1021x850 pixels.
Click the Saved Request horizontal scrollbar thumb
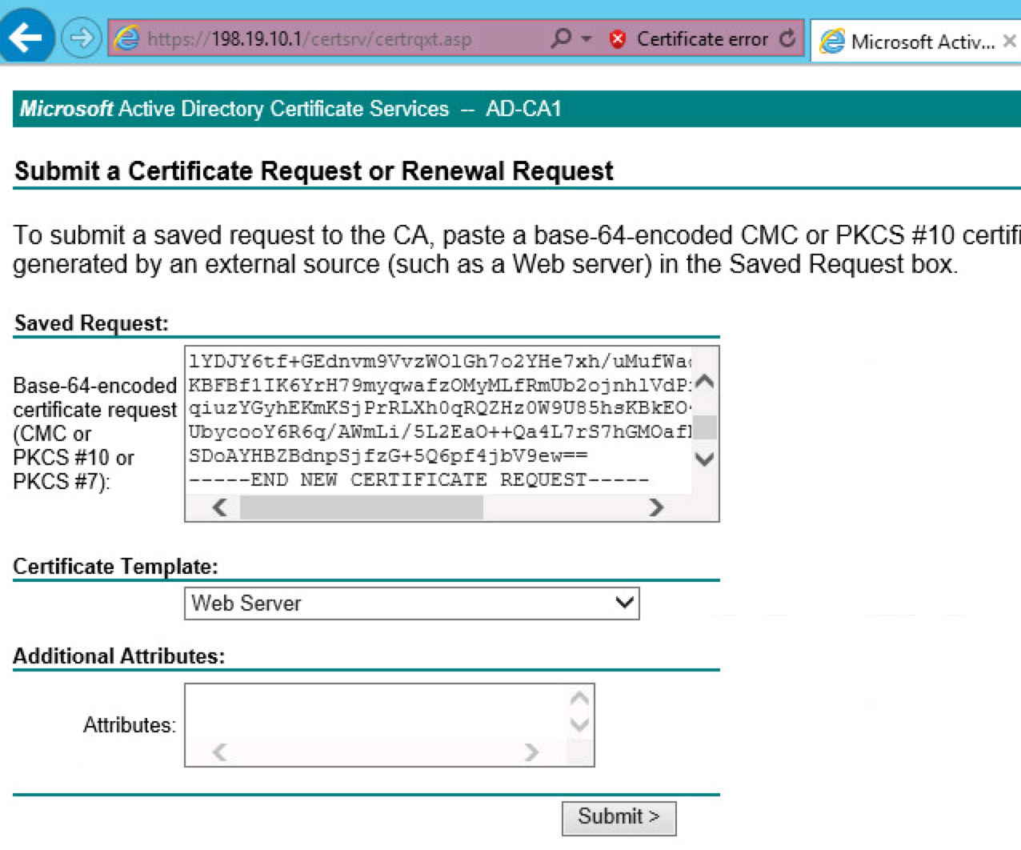point(361,507)
